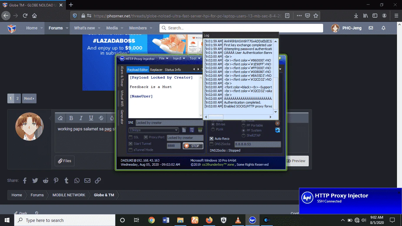402x226 pixels.
Task: Click the STOP button in HTTP Proxy Injector
Action: click(193, 146)
